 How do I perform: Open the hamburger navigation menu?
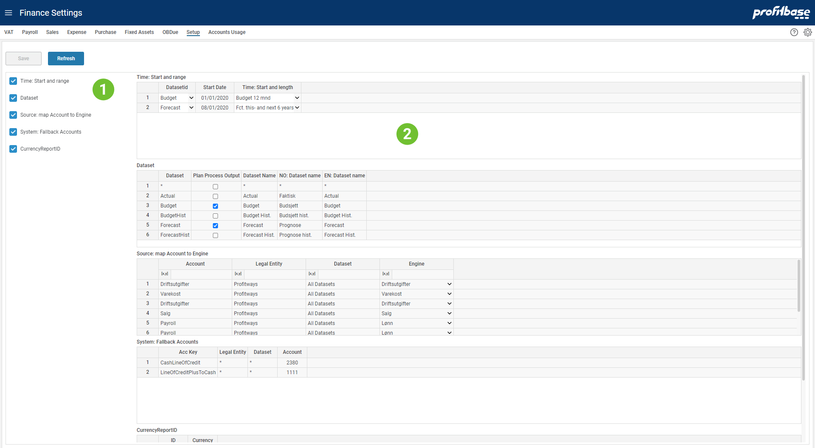click(8, 13)
